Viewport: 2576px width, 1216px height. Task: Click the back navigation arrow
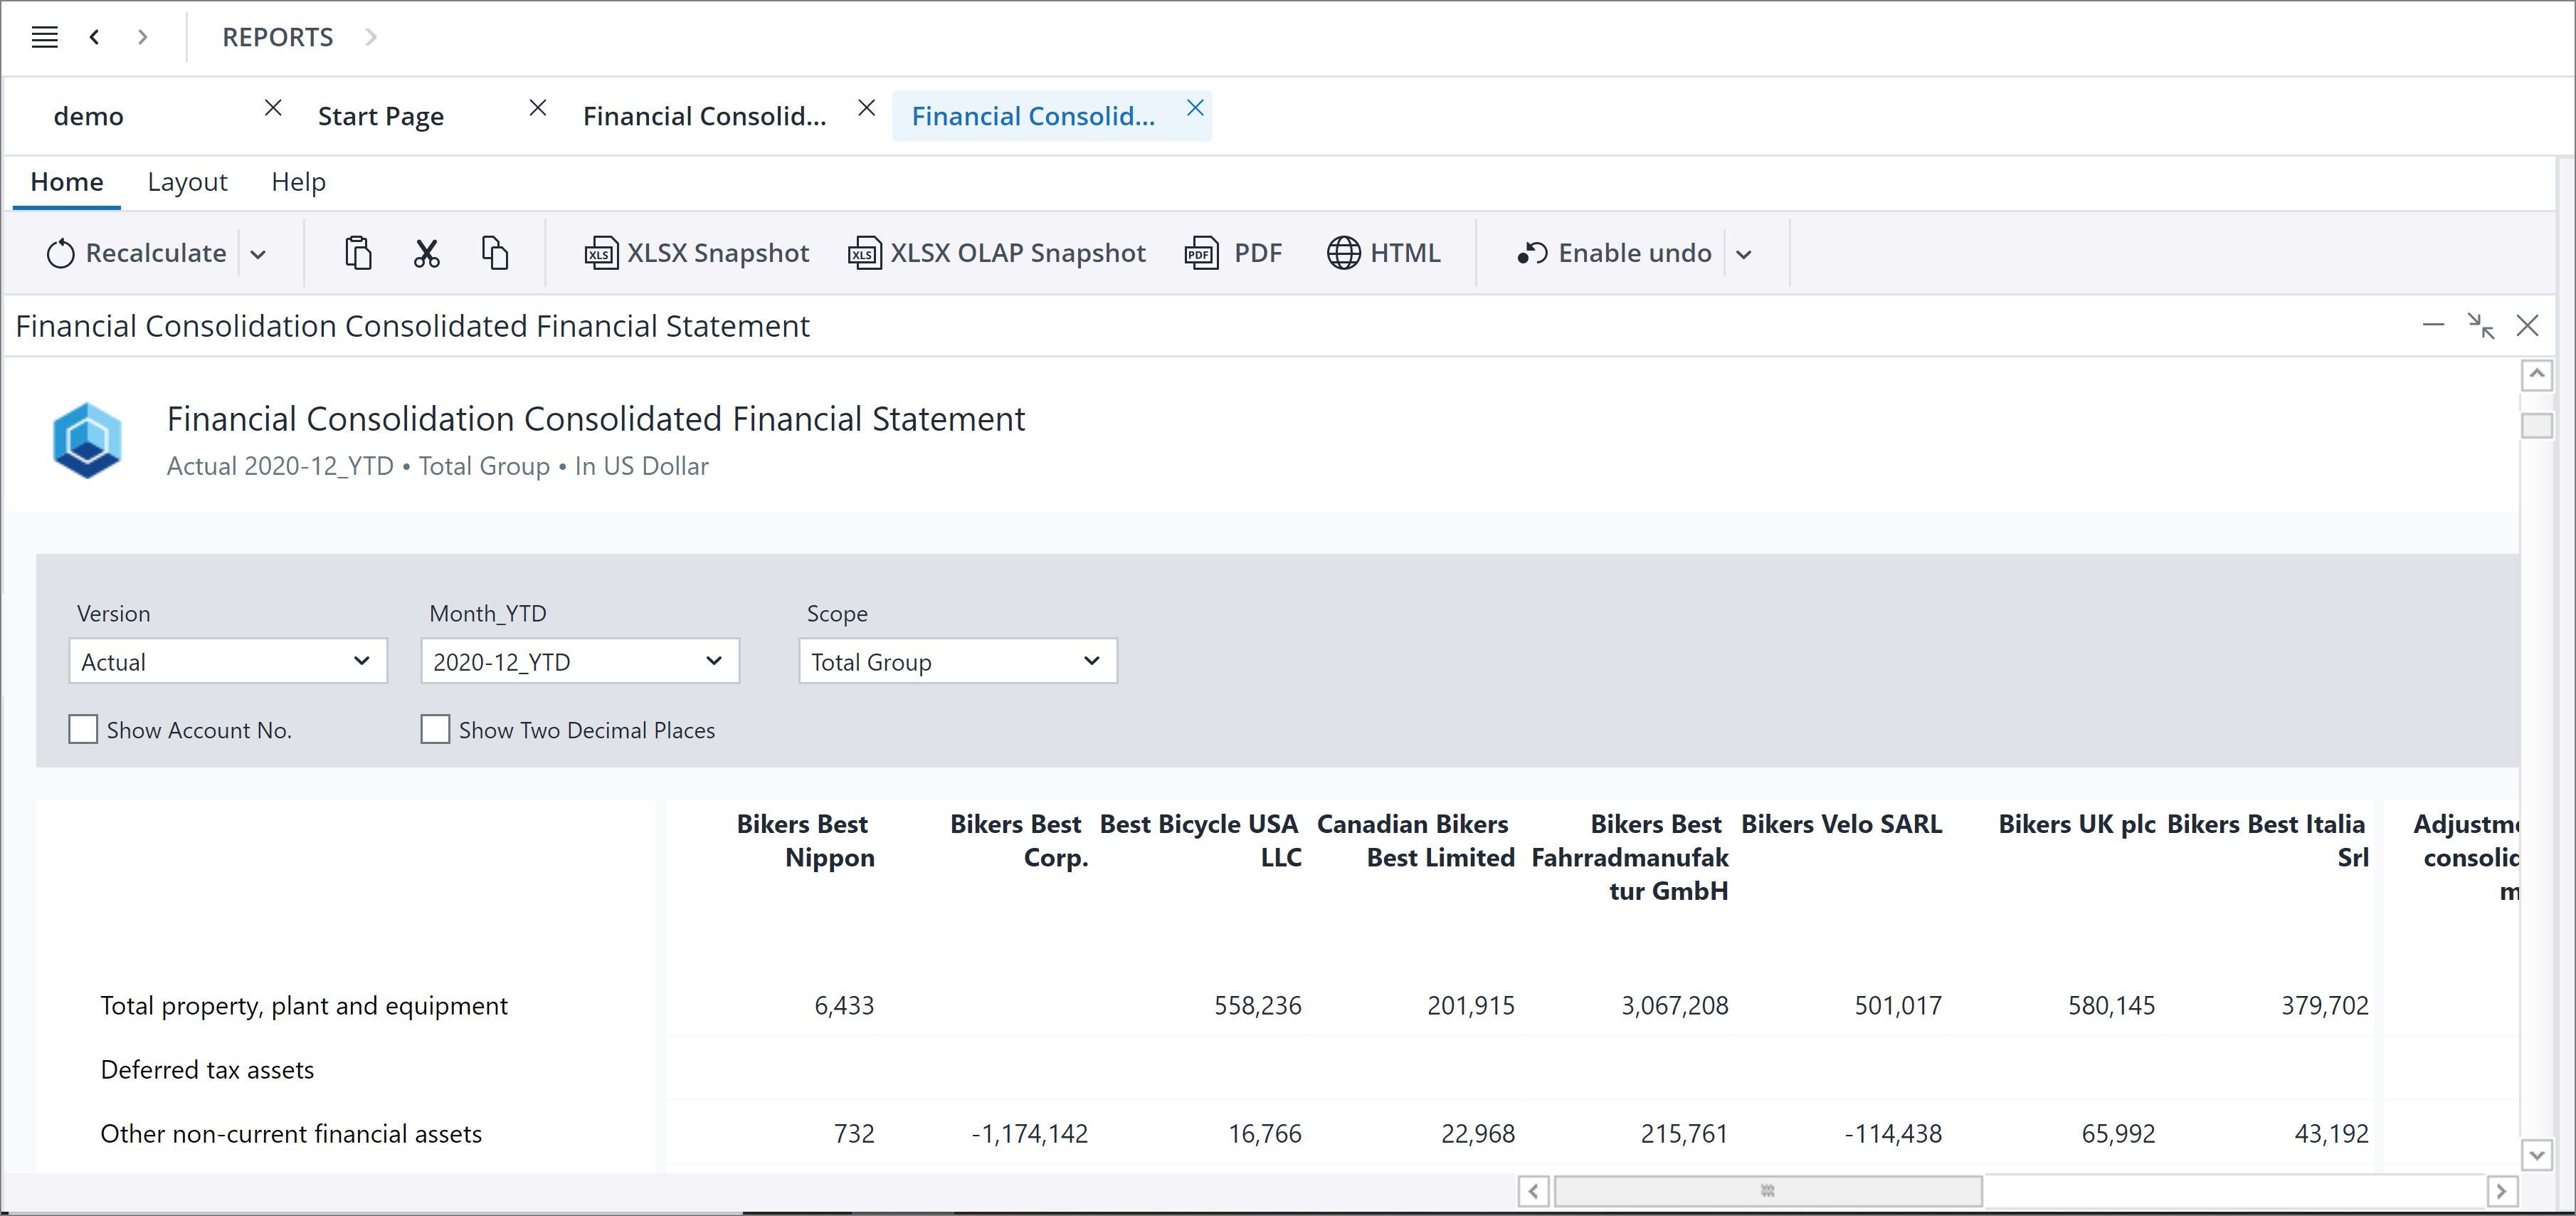[x=94, y=37]
